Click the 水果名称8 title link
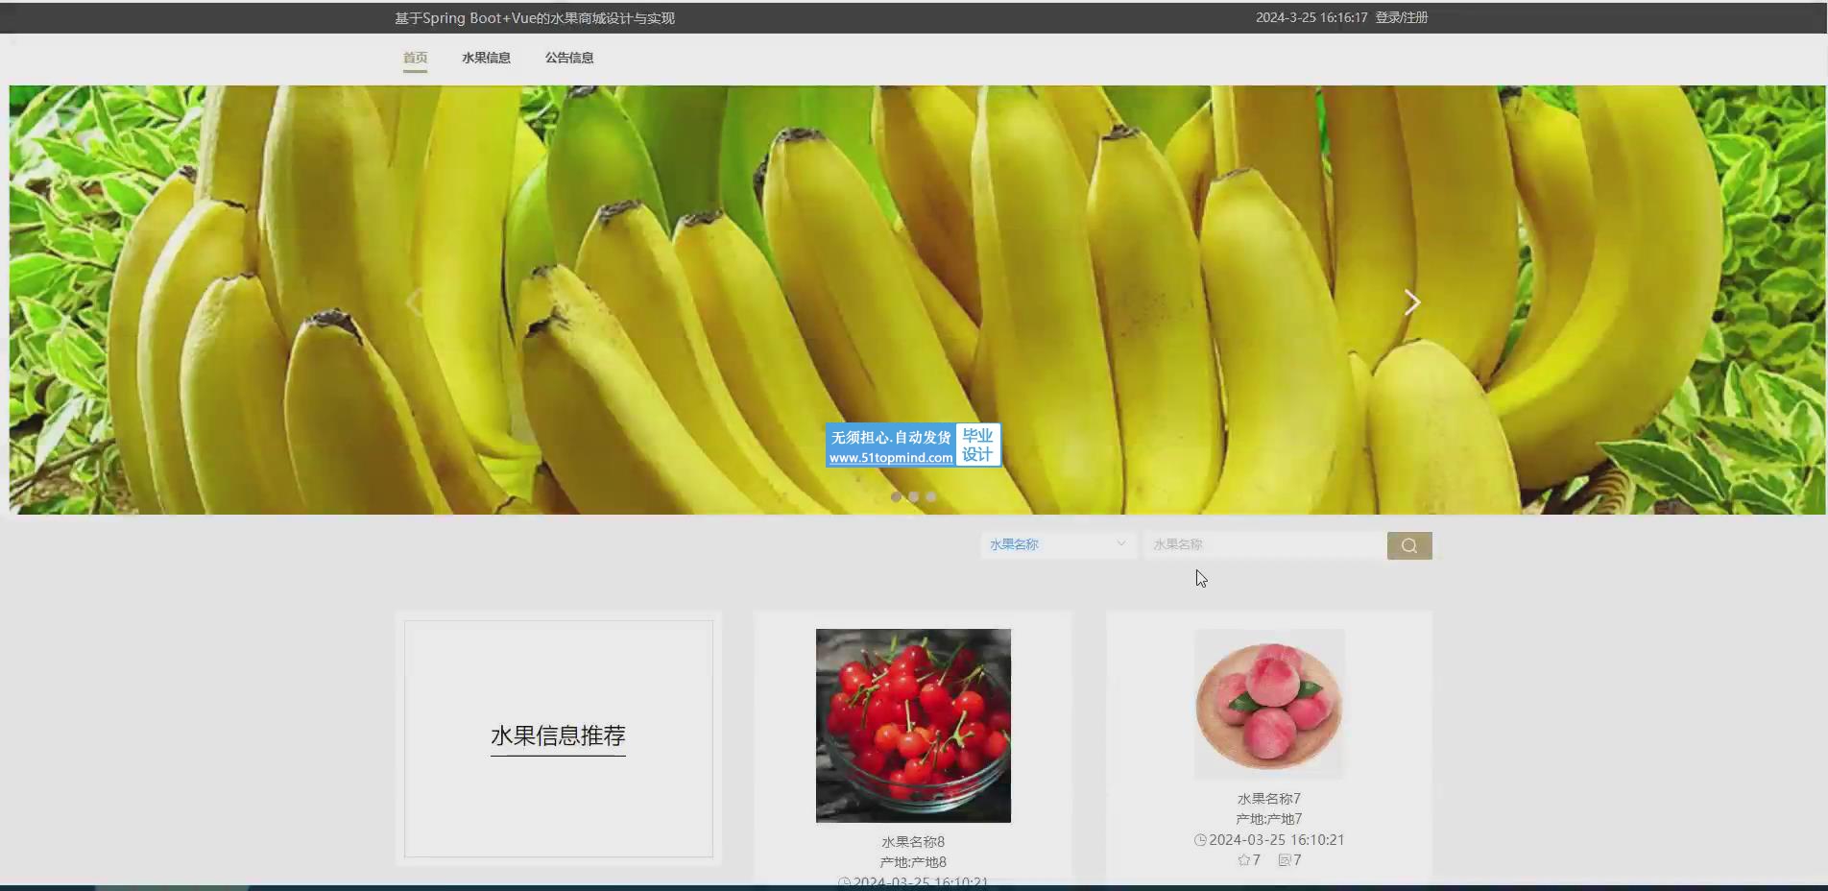1828x891 pixels. click(x=913, y=842)
